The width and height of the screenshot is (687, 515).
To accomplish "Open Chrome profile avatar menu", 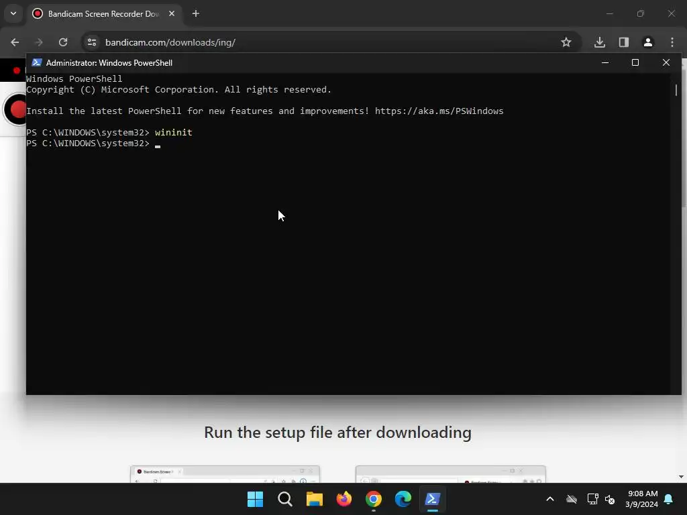I will [x=648, y=42].
